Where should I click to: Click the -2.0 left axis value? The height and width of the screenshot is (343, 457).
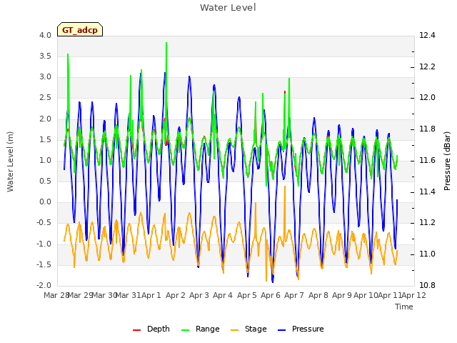tap(44, 285)
